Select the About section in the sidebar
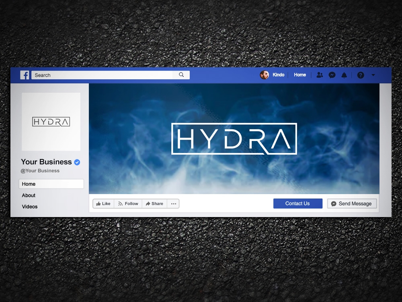This screenshot has height=302, width=402. point(29,195)
